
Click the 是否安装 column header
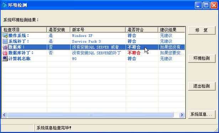coord(58,30)
